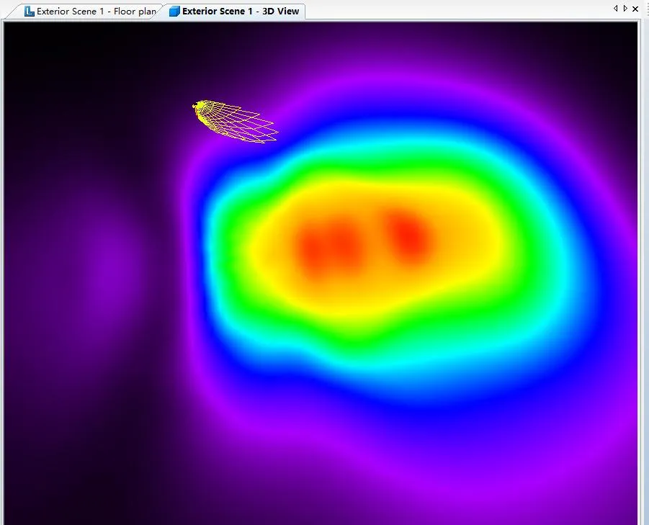Close the active 3D View document tab
Image resolution: width=649 pixels, height=525 pixels.
coord(635,9)
